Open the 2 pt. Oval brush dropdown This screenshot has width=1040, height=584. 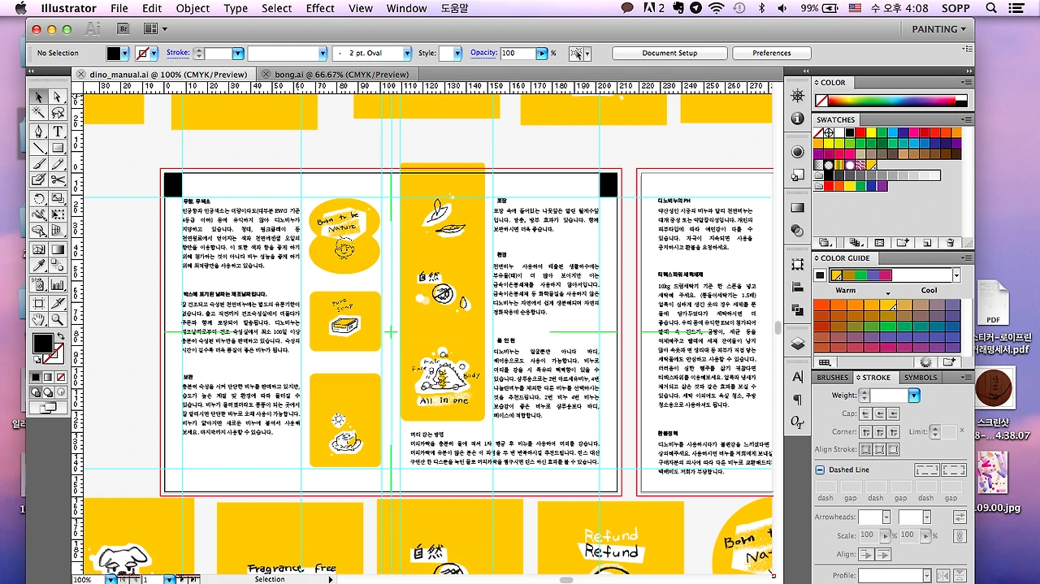407,53
